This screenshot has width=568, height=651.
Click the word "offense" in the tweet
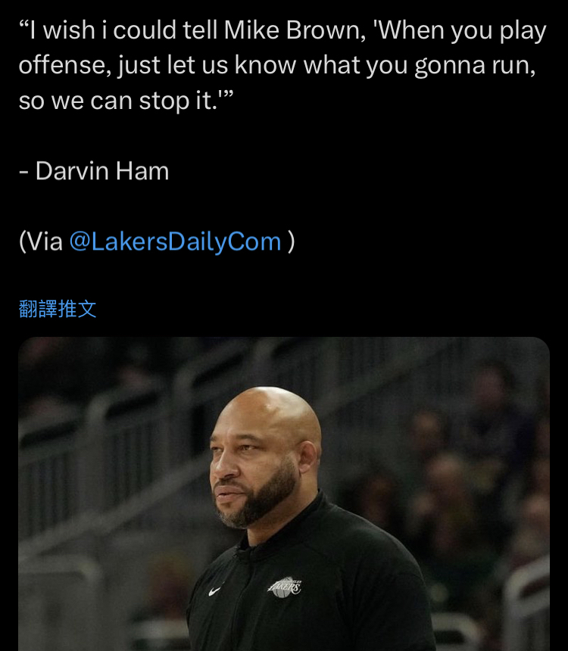point(65,65)
